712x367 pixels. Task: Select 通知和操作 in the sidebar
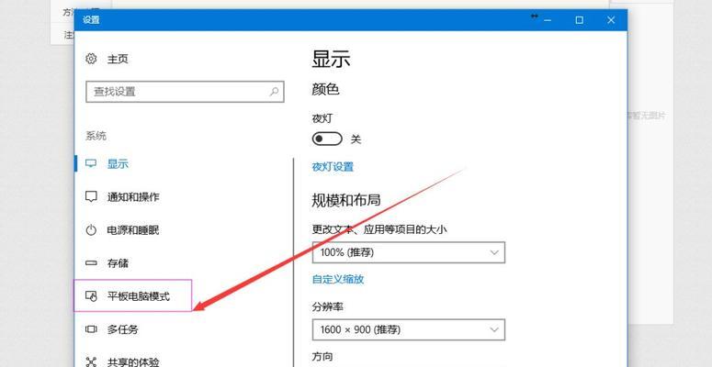(133, 197)
